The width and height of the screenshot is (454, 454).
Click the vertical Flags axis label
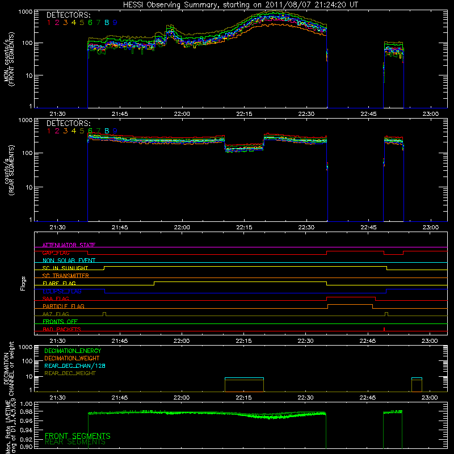[23, 283]
